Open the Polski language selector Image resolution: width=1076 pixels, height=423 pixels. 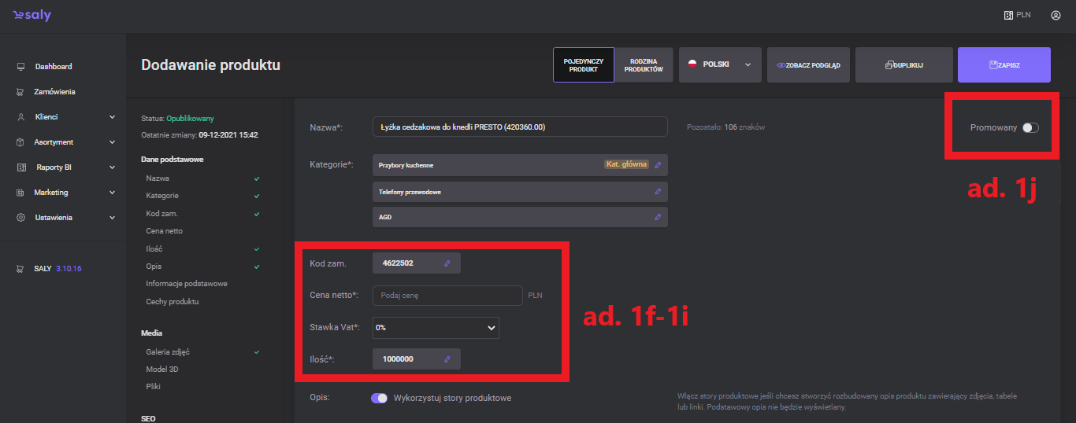(x=720, y=65)
